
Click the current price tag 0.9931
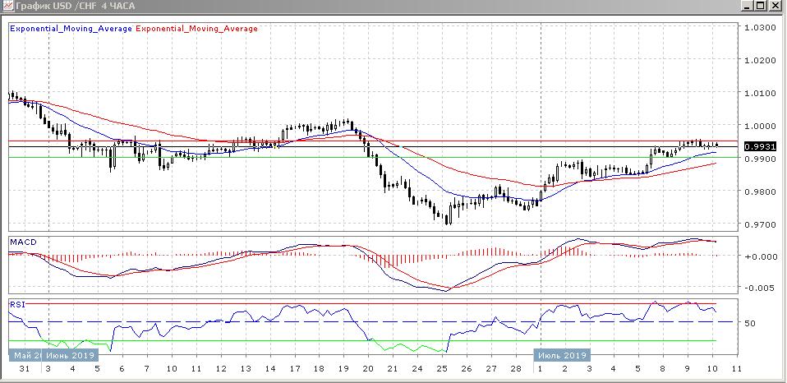click(756, 146)
